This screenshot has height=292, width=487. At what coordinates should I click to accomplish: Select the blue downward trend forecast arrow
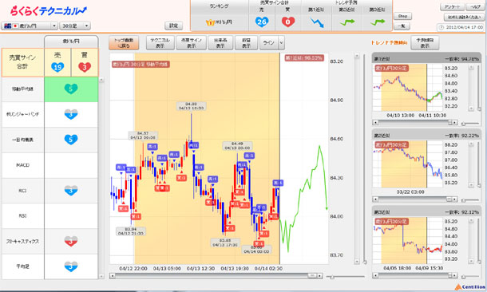[316, 22]
